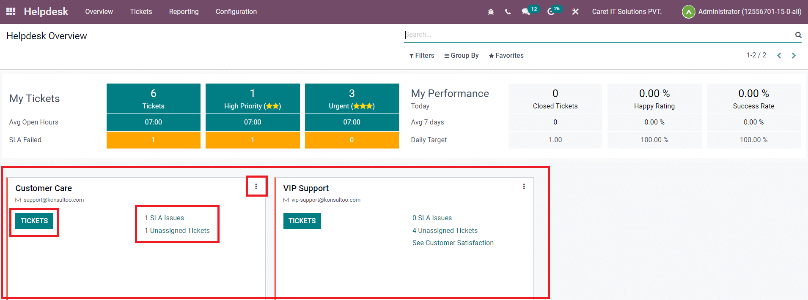Click SLA Failed count under High Priority
Viewport: 808px width, 300px height.
[x=253, y=140]
